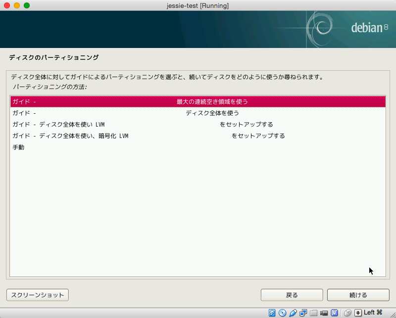The image size is (396, 318).
Task: Click the 続ける continue button
Action: 358,295
